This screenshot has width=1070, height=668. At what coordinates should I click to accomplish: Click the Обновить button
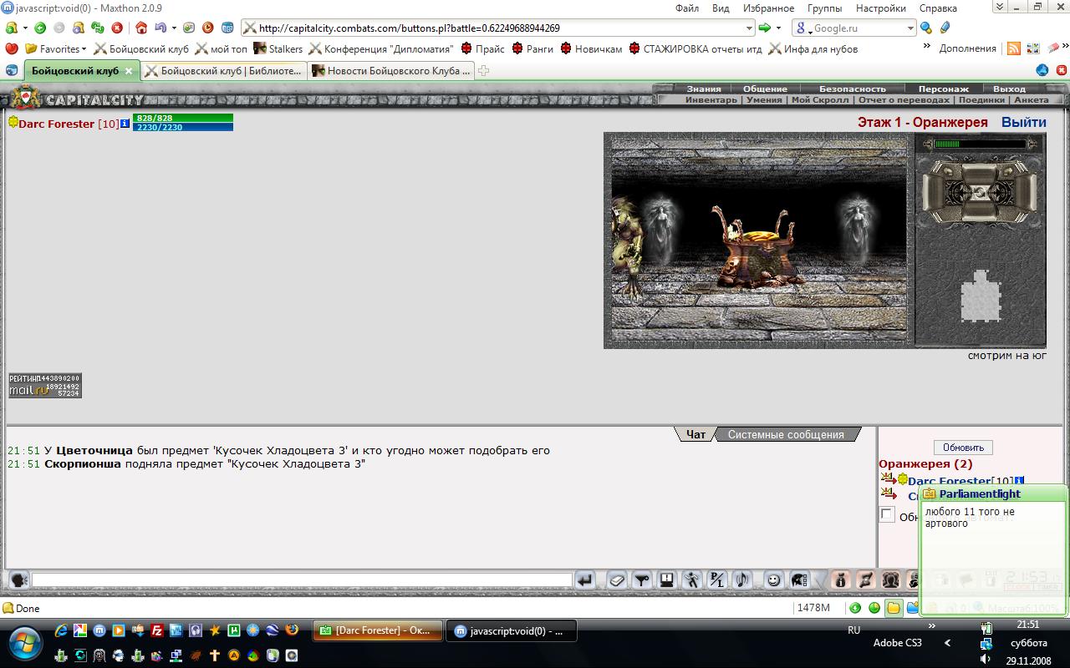coord(963,448)
